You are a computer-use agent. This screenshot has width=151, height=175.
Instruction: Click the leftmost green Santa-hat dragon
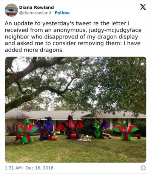25,131
